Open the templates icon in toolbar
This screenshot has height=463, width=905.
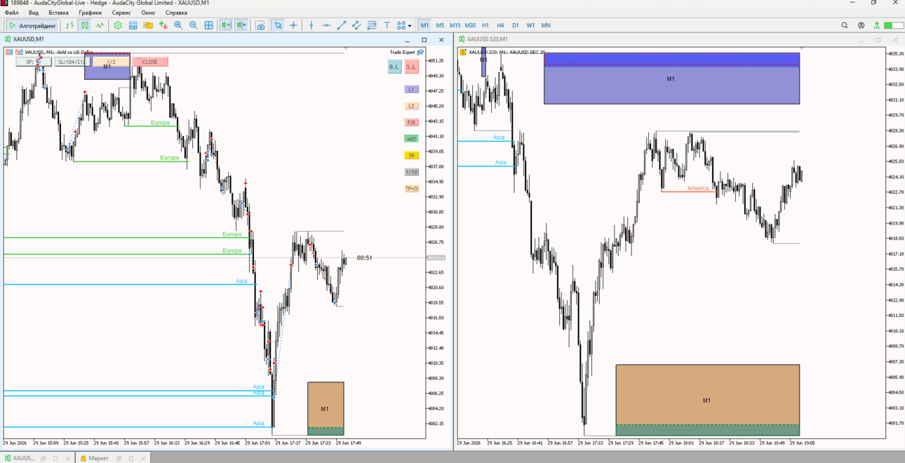click(x=133, y=25)
